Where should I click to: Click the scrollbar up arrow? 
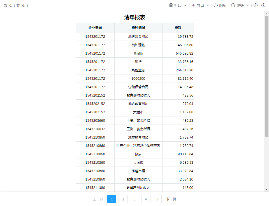click(x=266, y=13)
